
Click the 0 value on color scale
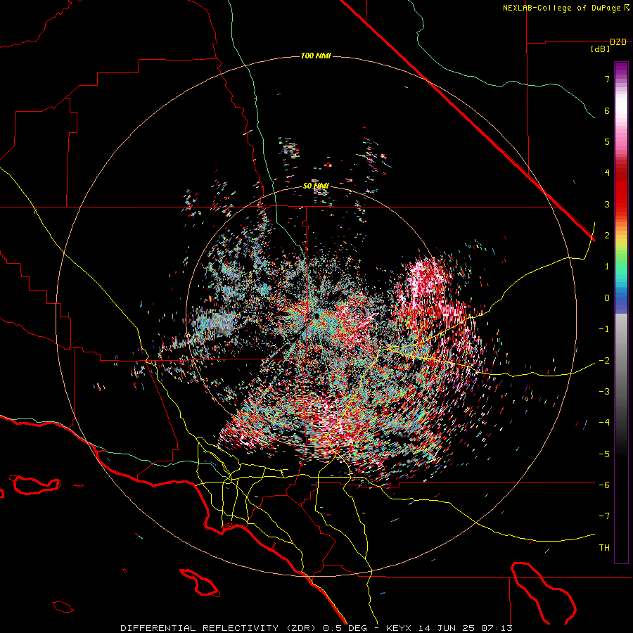click(607, 298)
